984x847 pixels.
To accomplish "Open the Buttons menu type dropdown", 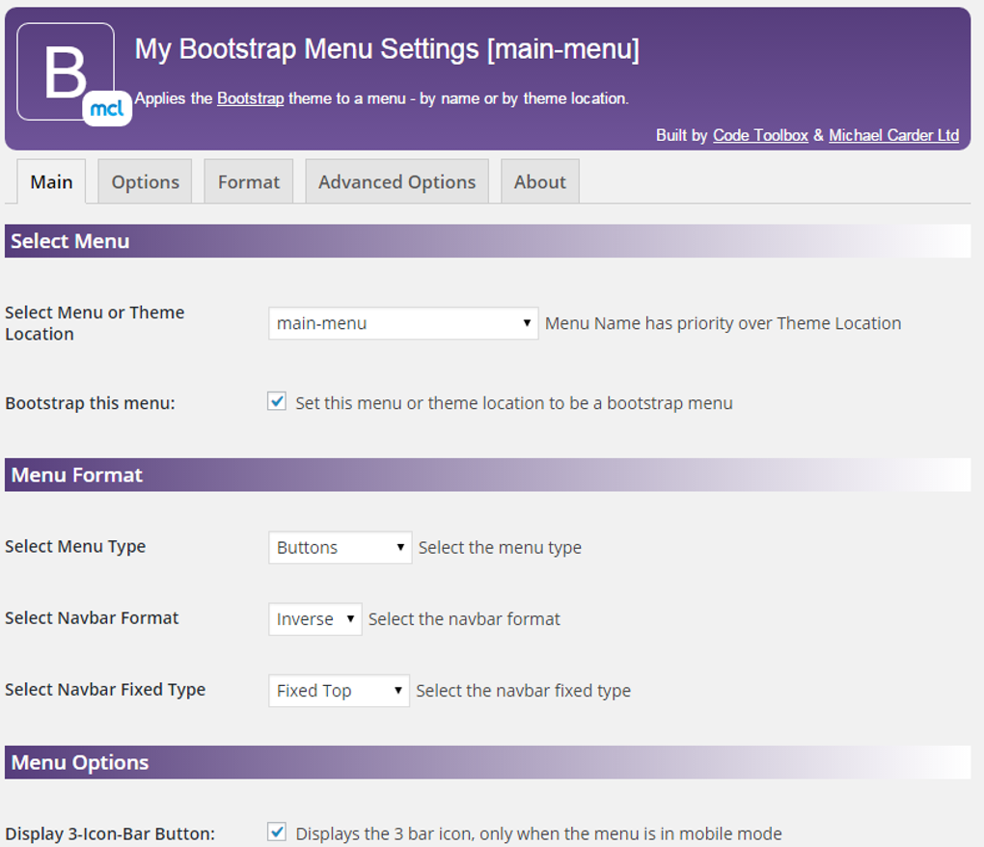I will pos(341,548).
